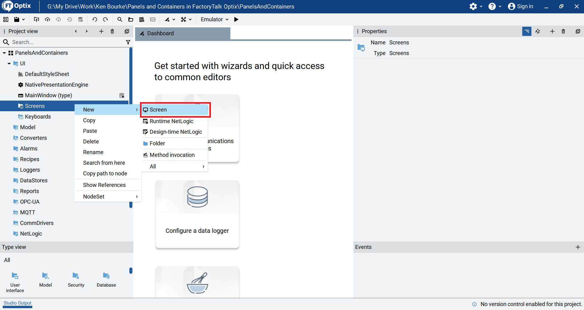
Task: Select the Alarms folder
Action: [29, 149]
